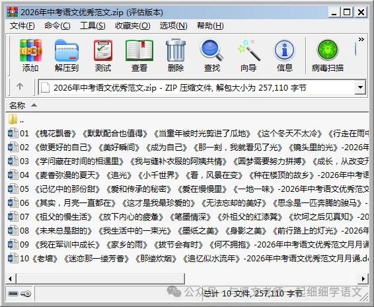Start 病毒扫描 (Virus scan) icon
Image resolution: width=374 pixels, height=307 pixels.
[328, 50]
